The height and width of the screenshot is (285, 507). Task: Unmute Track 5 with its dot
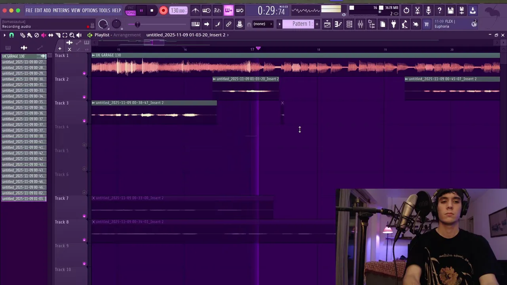[x=84, y=168]
